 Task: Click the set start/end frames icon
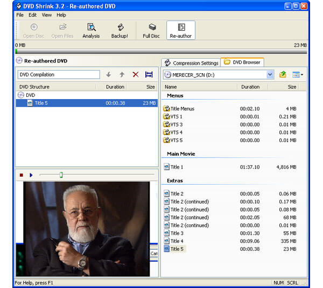(149, 75)
